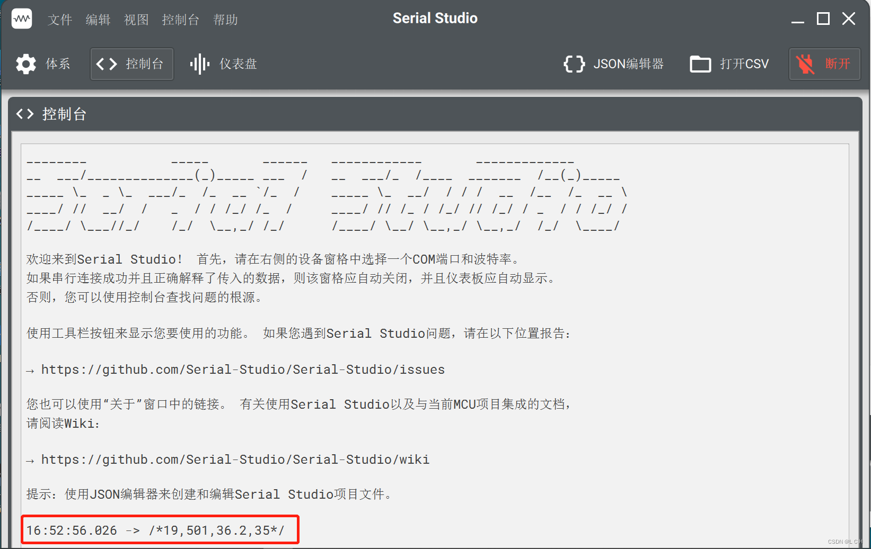The height and width of the screenshot is (549, 871).
Task: Open the 编辑 menu
Action: pyautogui.click(x=98, y=20)
